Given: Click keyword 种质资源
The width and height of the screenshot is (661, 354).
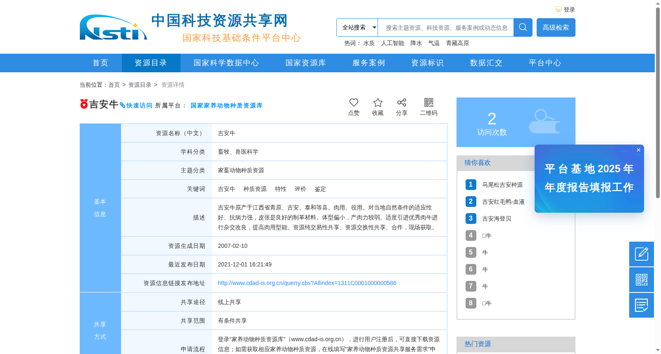Looking at the screenshot, I should tap(255, 189).
